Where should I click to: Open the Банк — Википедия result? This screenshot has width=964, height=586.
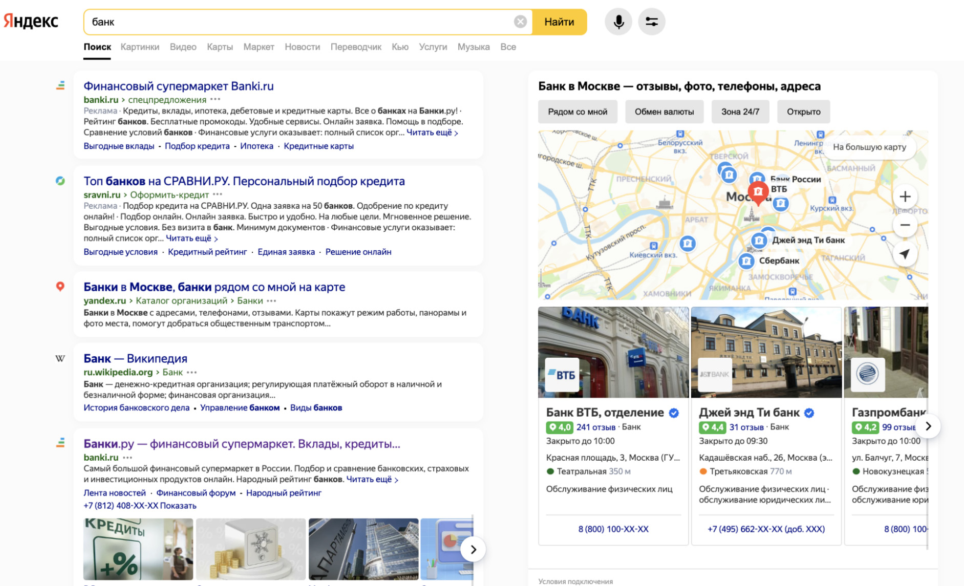point(136,359)
